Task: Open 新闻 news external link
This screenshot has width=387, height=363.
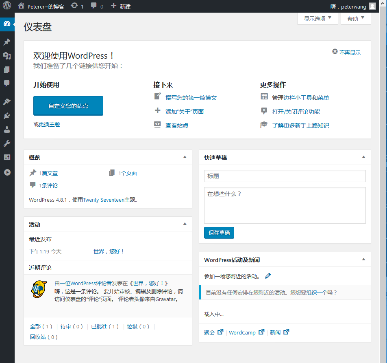Action: click(x=279, y=332)
